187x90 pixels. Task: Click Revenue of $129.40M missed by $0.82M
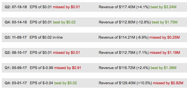click(141, 83)
